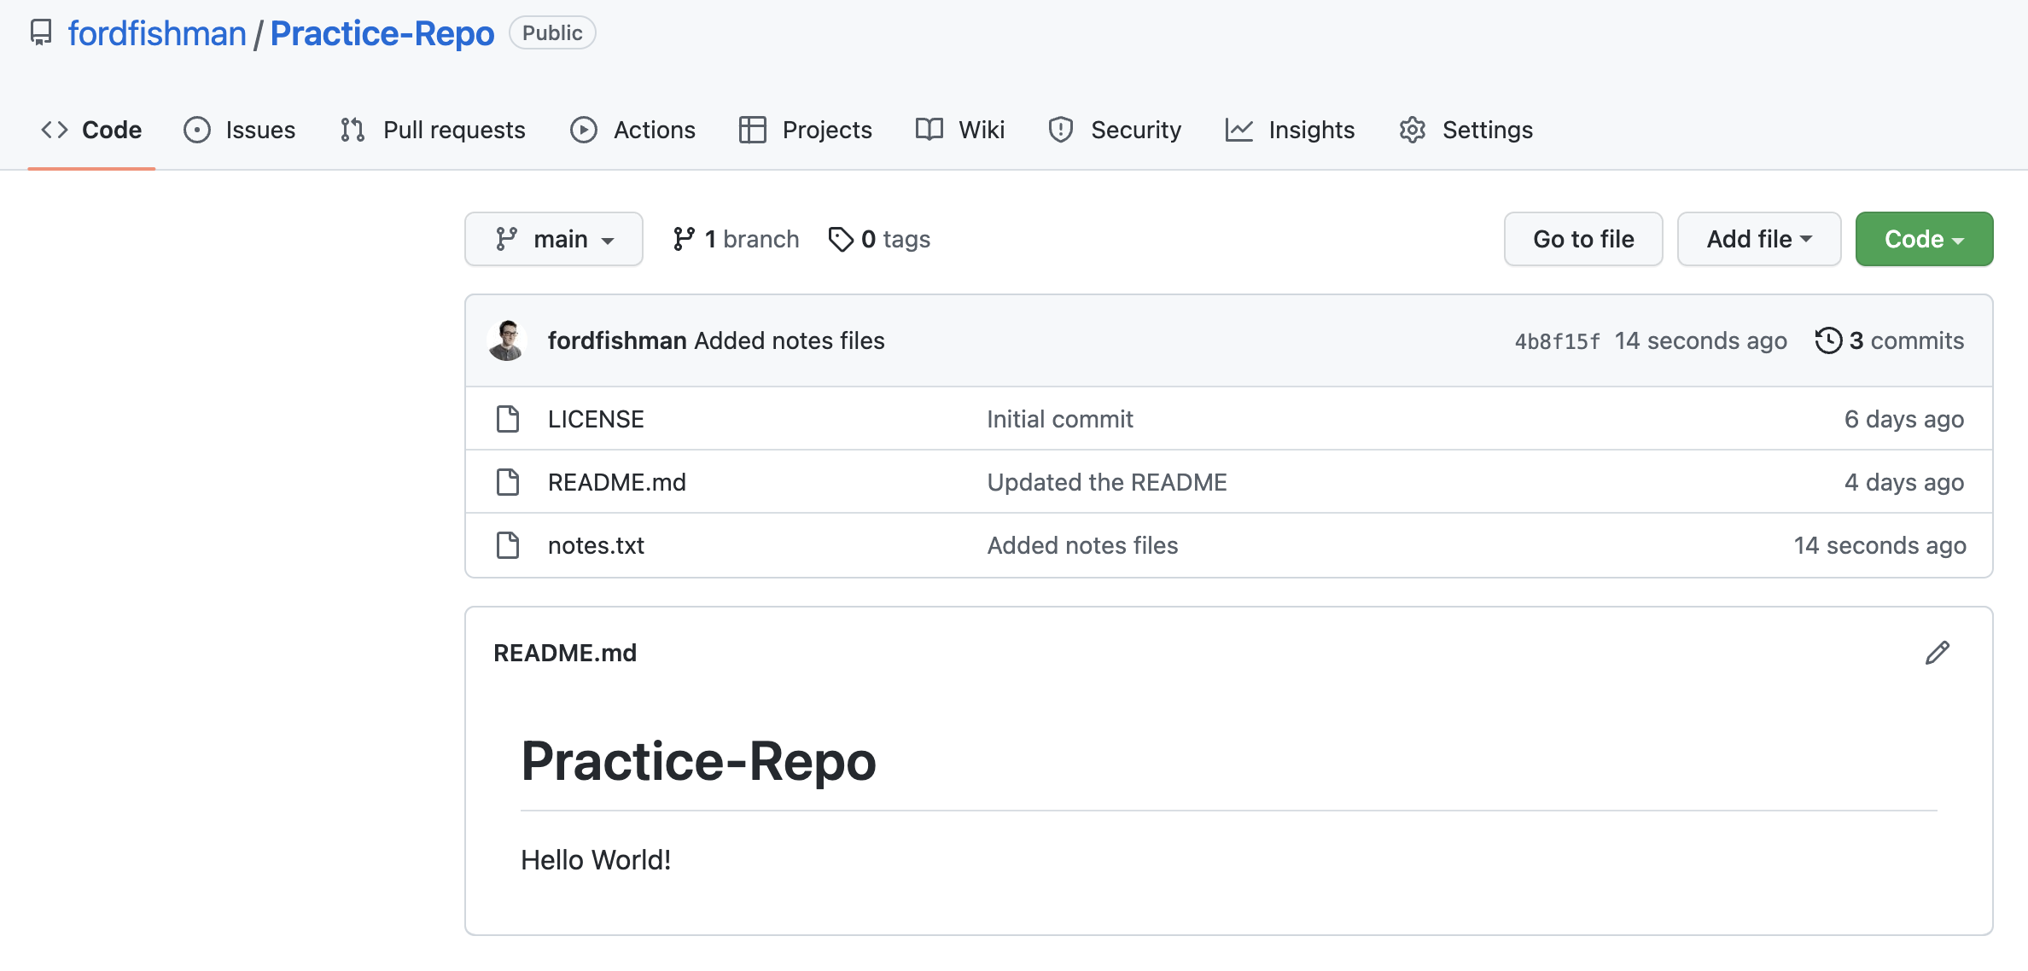
Task: Open the fordfishman owner profile link
Action: 157,33
